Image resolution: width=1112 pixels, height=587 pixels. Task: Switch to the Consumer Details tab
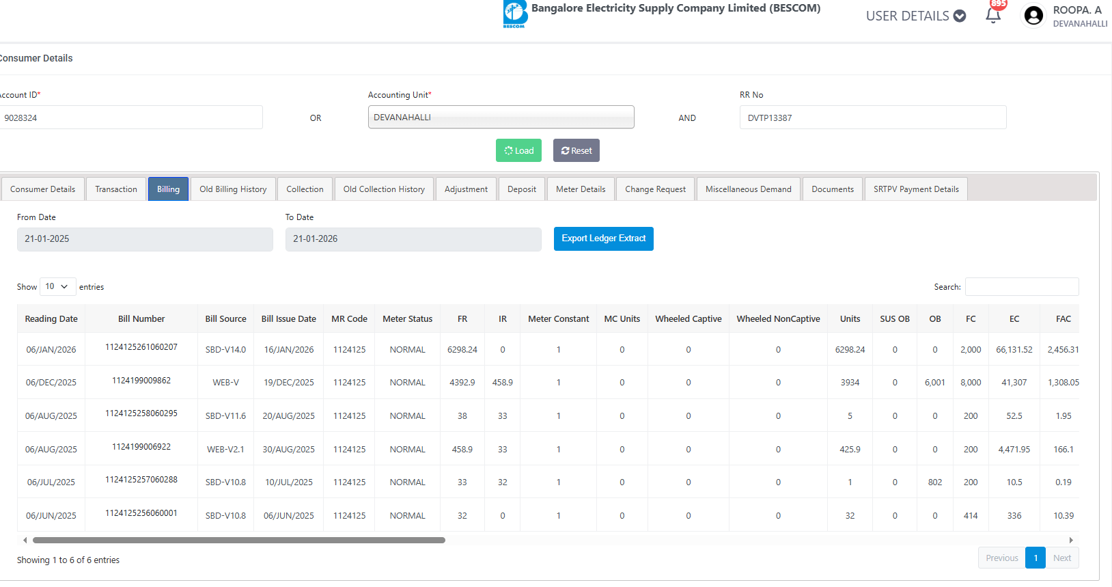(x=43, y=189)
